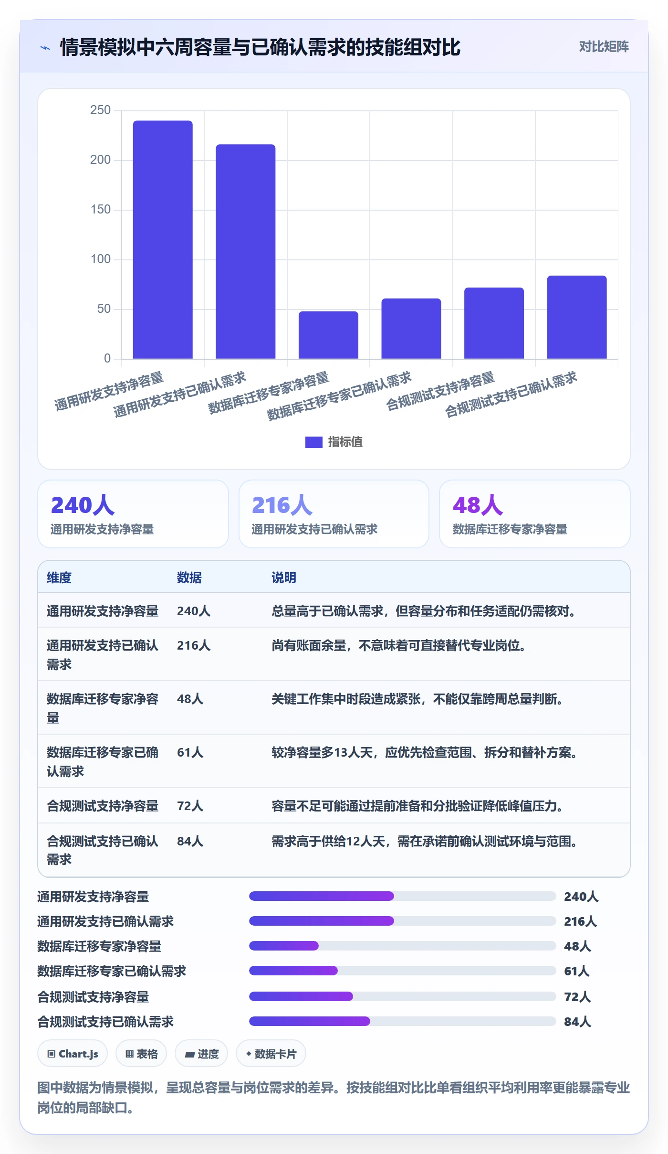Image resolution: width=668 pixels, height=1154 pixels.
Task: Click the 合规测试支持已确认需求 progress bar
Action: [402, 1021]
